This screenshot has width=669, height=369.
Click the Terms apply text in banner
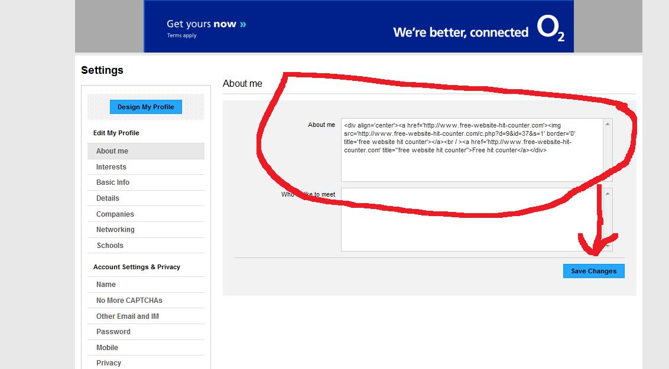pyautogui.click(x=182, y=35)
